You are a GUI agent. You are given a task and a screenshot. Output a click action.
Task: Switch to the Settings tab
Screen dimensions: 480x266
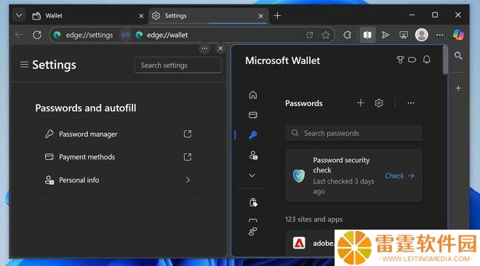(x=208, y=16)
